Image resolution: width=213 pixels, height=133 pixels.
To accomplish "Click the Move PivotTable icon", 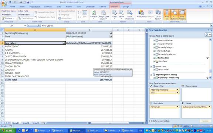I will [130, 15].
